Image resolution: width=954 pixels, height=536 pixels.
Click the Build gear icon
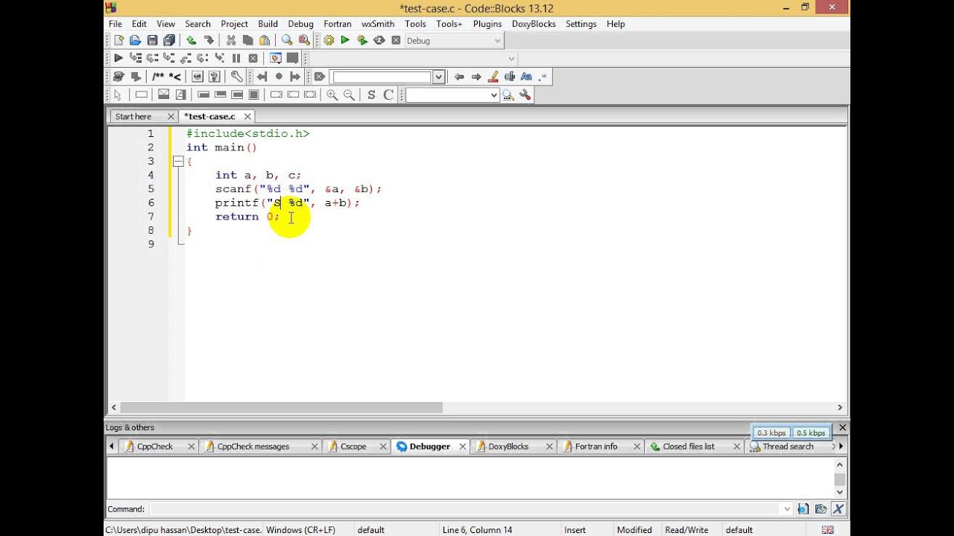(x=329, y=40)
